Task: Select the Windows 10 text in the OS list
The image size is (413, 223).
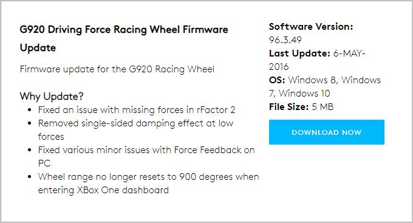Action: pyautogui.click(x=304, y=94)
